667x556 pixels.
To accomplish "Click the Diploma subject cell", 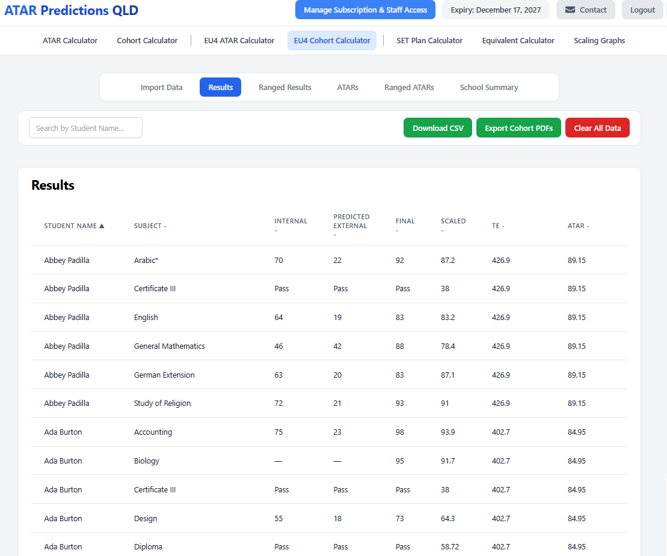I will coord(148,546).
